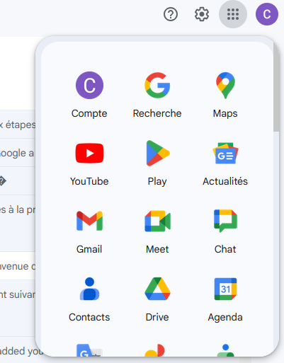Launch Google Recherche from apps grid
This screenshot has width=284, height=363.
pos(157,95)
